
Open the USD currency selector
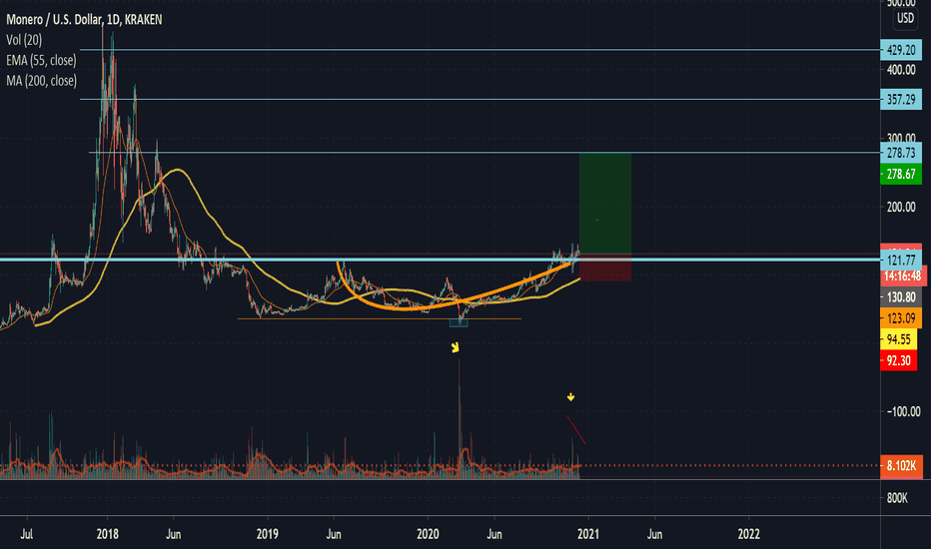[905, 18]
